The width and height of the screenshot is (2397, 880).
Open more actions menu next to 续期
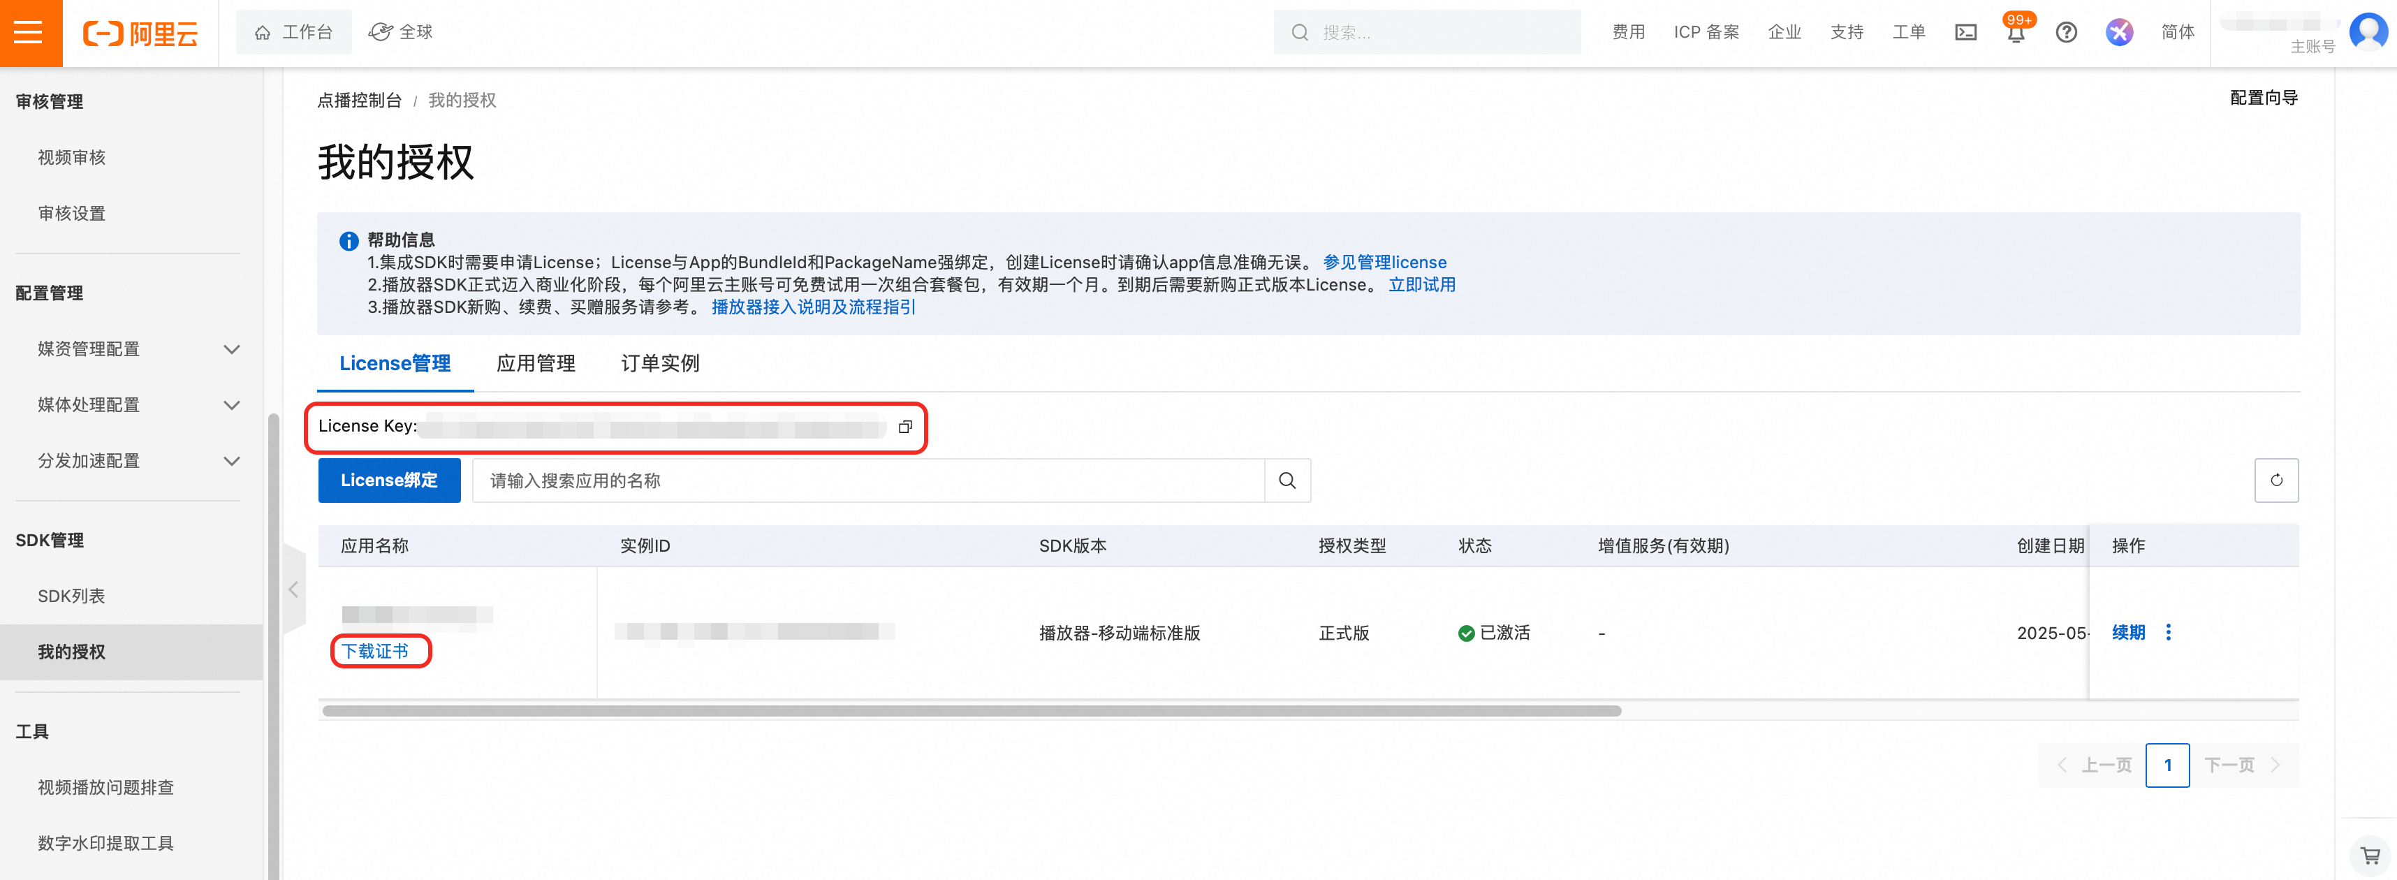click(2168, 633)
